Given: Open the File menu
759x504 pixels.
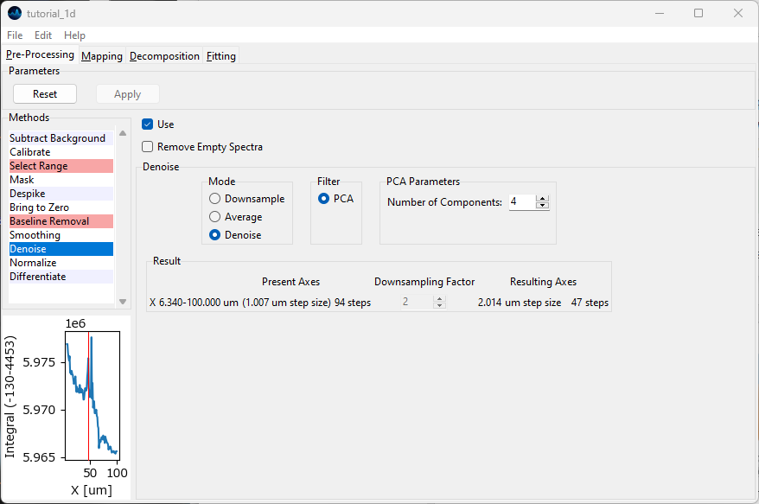Looking at the screenshot, I should point(15,35).
